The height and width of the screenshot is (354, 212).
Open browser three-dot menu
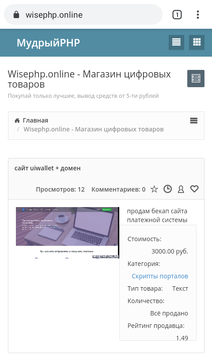coord(198,15)
